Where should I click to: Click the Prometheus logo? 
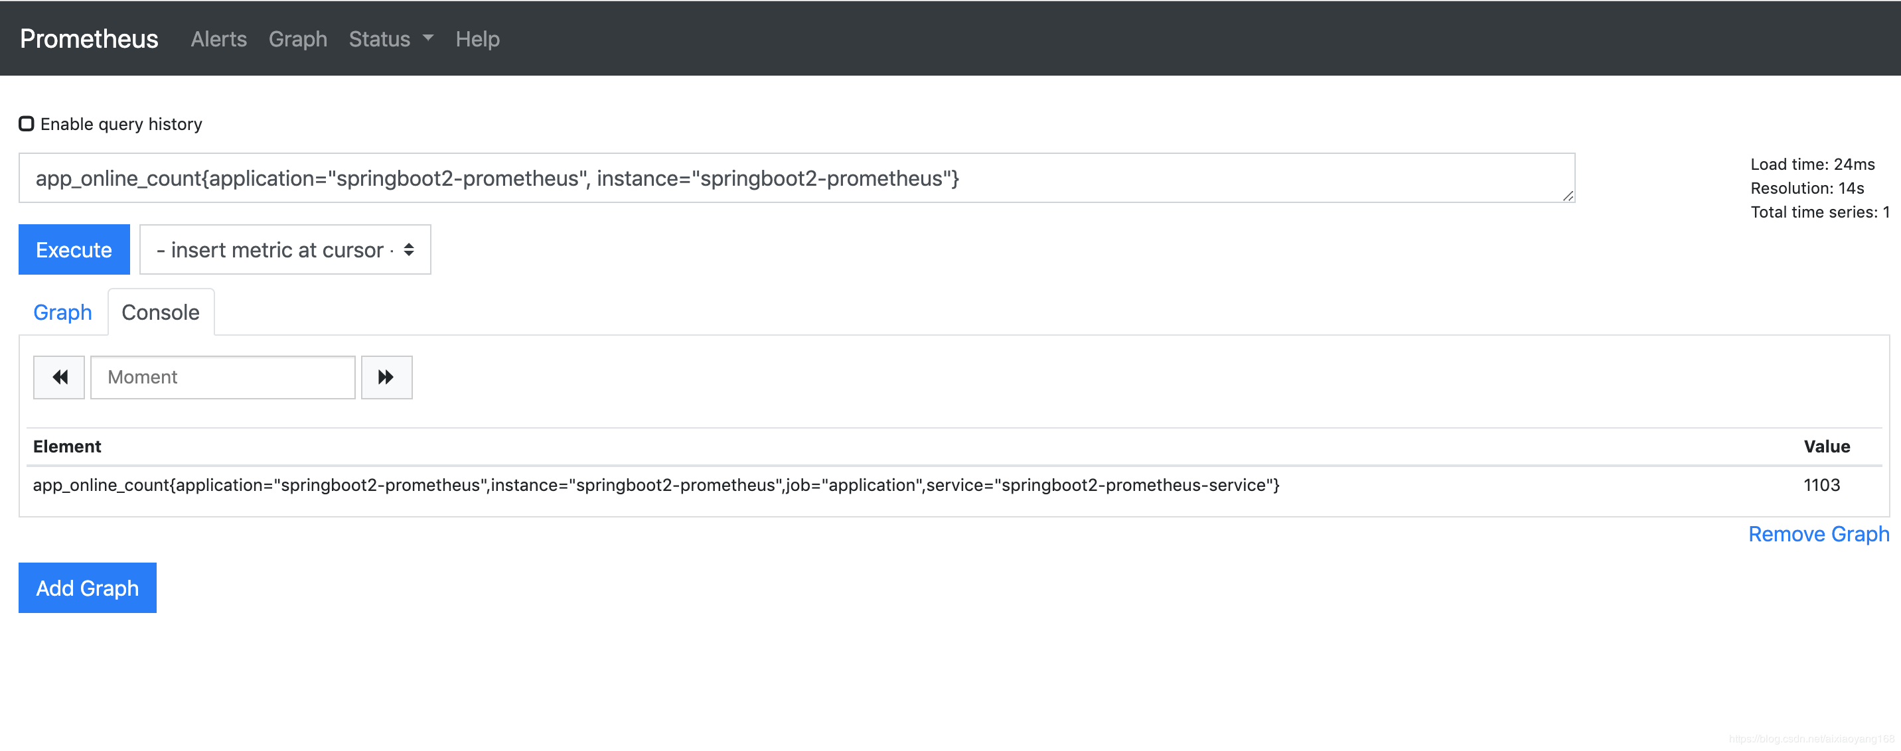[88, 38]
